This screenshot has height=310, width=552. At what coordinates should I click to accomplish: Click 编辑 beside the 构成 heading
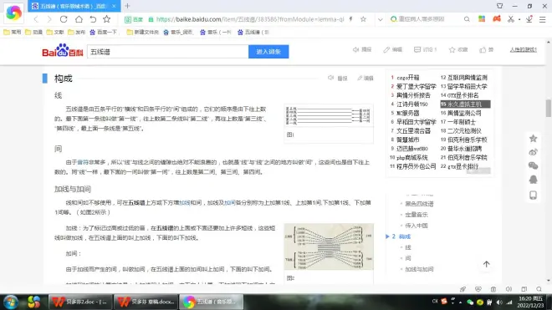point(365,78)
